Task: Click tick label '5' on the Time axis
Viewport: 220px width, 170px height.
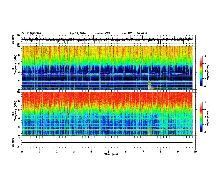Action: pos(109,152)
